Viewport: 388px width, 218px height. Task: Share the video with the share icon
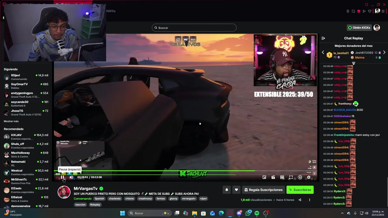pos(300,200)
